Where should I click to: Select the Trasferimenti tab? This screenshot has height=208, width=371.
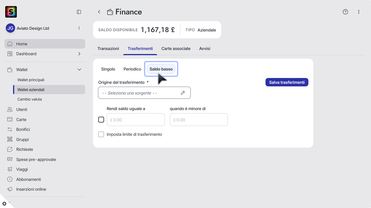point(140,49)
